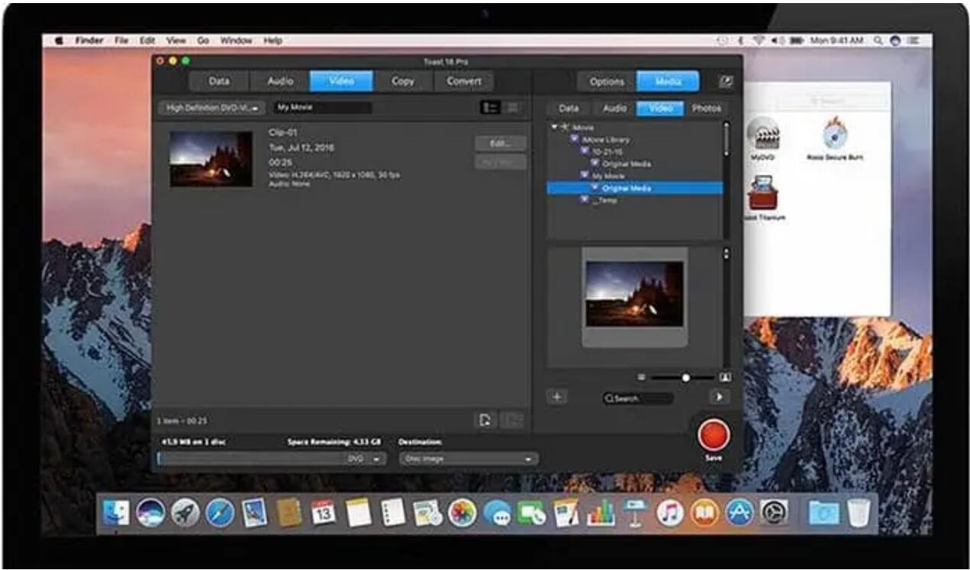Click the large thumbnails icon right of slider
The height and width of the screenshot is (570, 970).
(x=726, y=377)
